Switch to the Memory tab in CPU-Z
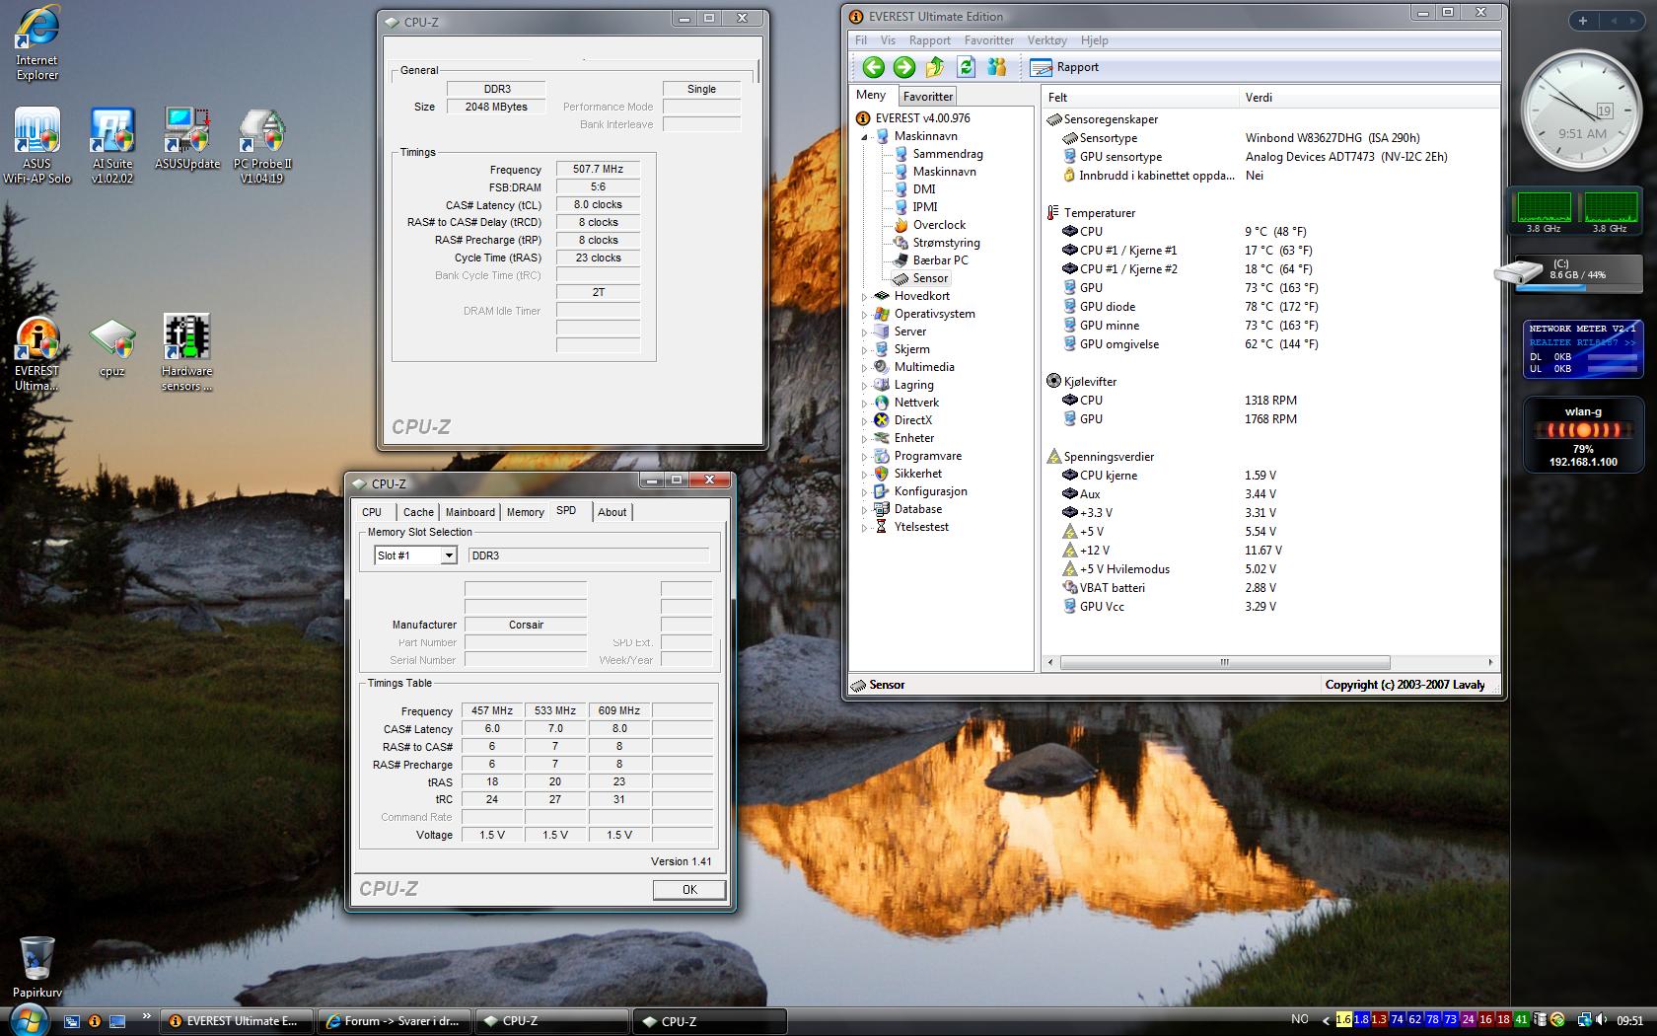 pos(525,512)
